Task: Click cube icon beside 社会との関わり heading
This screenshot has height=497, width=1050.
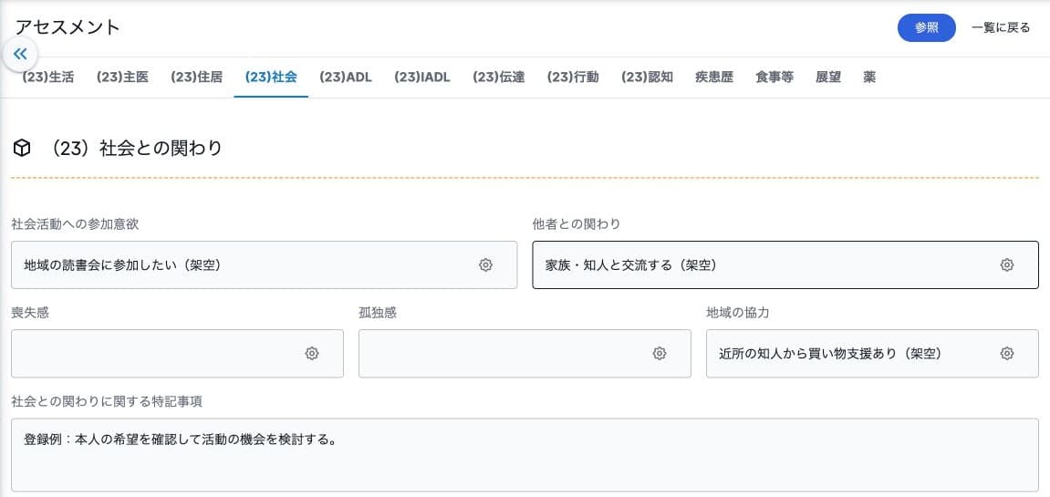Action: pyautogui.click(x=21, y=148)
